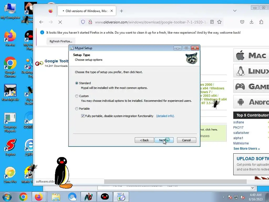Stop page loading in Firefox

click(60, 22)
